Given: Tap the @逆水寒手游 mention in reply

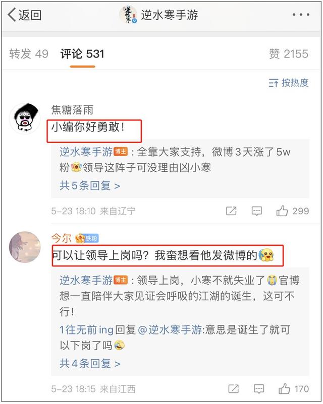Looking at the screenshot, I should [170, 329].
